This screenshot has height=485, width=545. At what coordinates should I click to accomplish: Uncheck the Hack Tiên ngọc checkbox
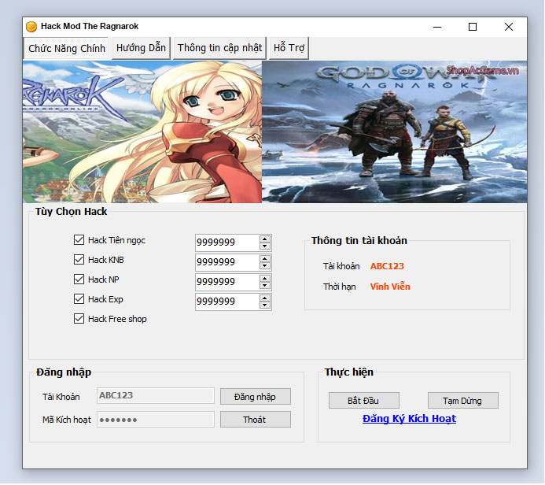(79, 240)
